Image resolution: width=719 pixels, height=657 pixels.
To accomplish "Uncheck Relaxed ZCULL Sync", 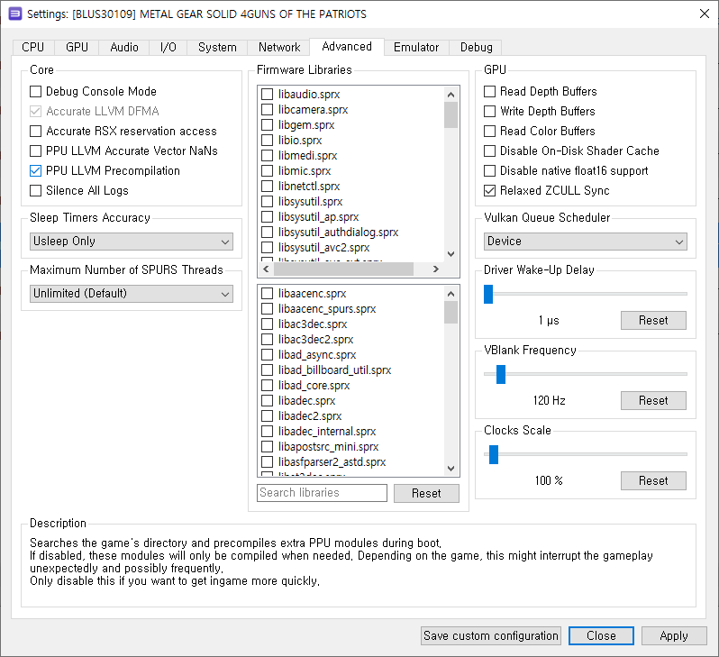I will (547, 190).
